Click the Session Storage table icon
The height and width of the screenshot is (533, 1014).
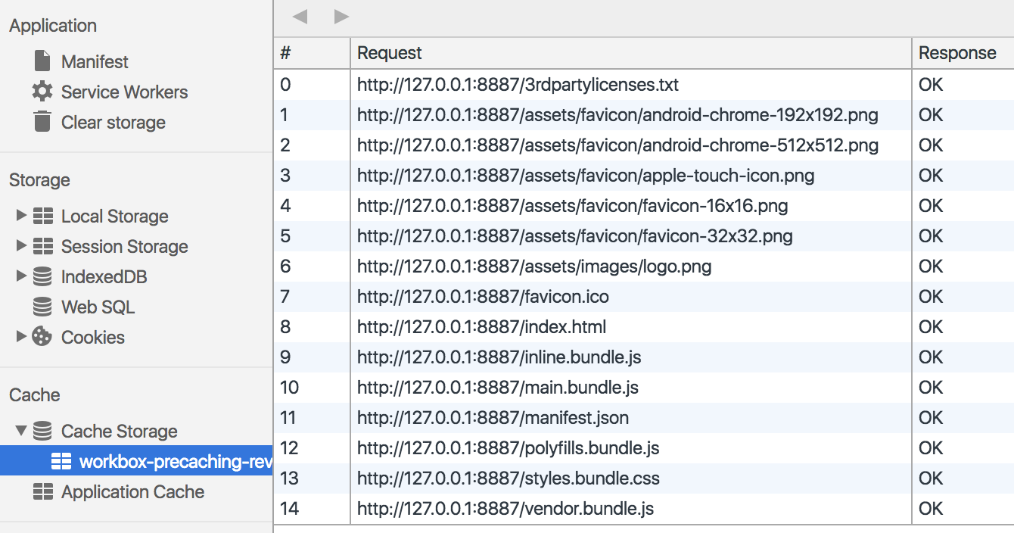(x=44, y=246)
